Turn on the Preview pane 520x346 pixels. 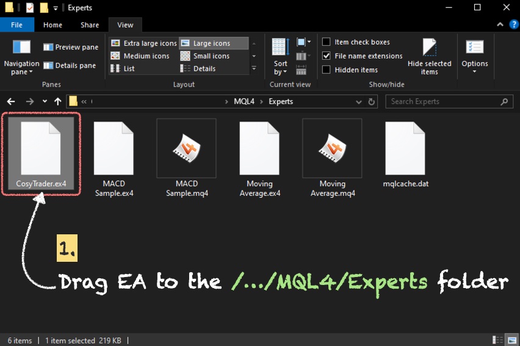[70, 47]
